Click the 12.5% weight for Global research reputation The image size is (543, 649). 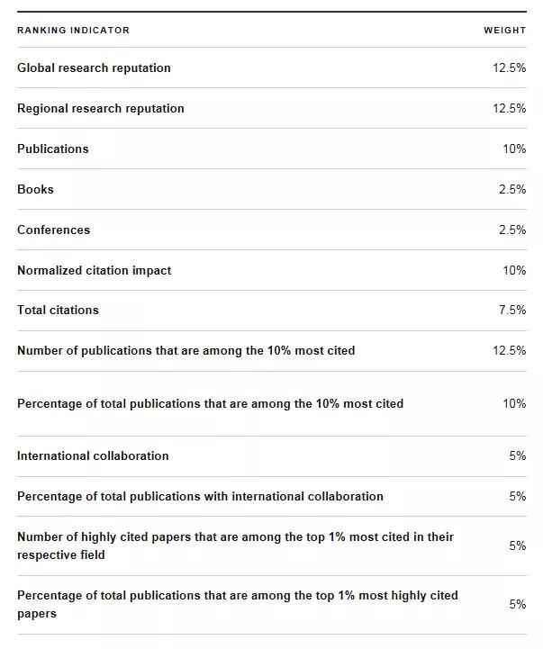509,68
